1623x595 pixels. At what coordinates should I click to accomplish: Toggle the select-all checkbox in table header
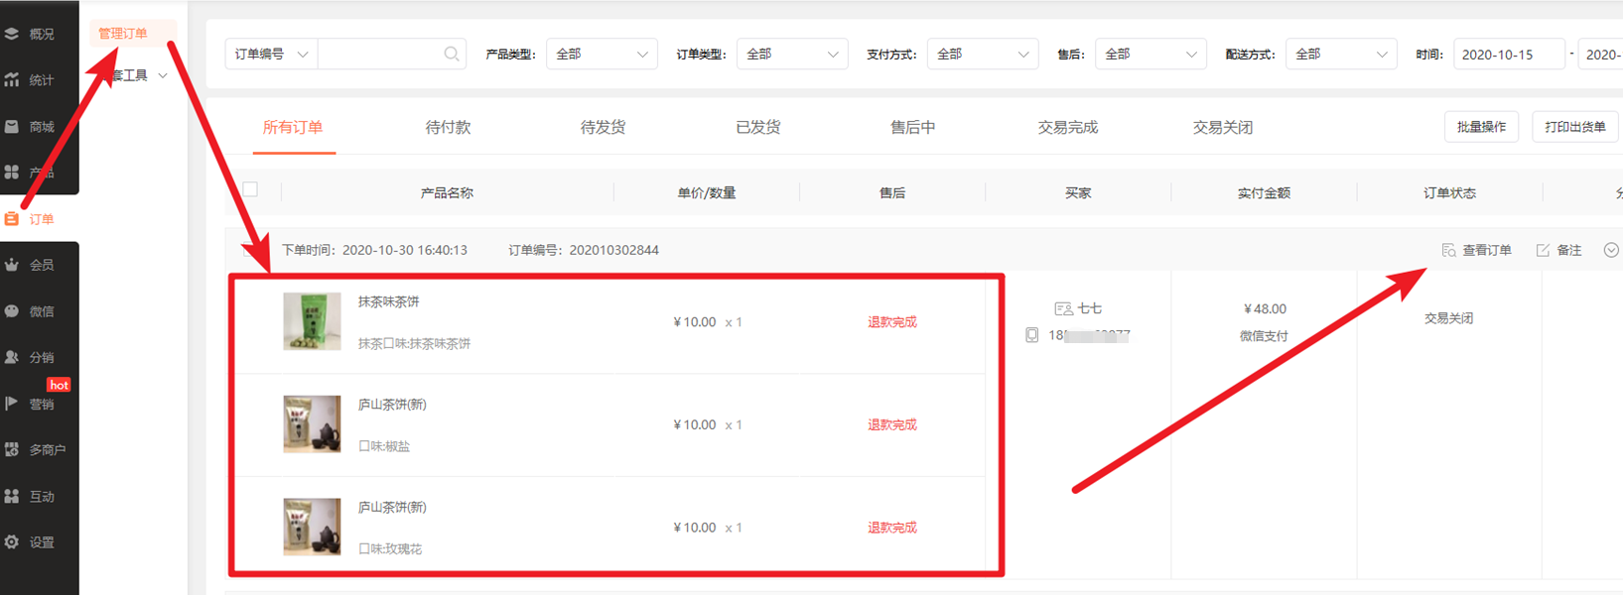click(x=250, y=189)
